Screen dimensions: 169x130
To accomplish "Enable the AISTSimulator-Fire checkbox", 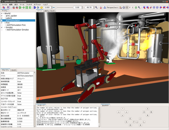I will pos(2,25).
